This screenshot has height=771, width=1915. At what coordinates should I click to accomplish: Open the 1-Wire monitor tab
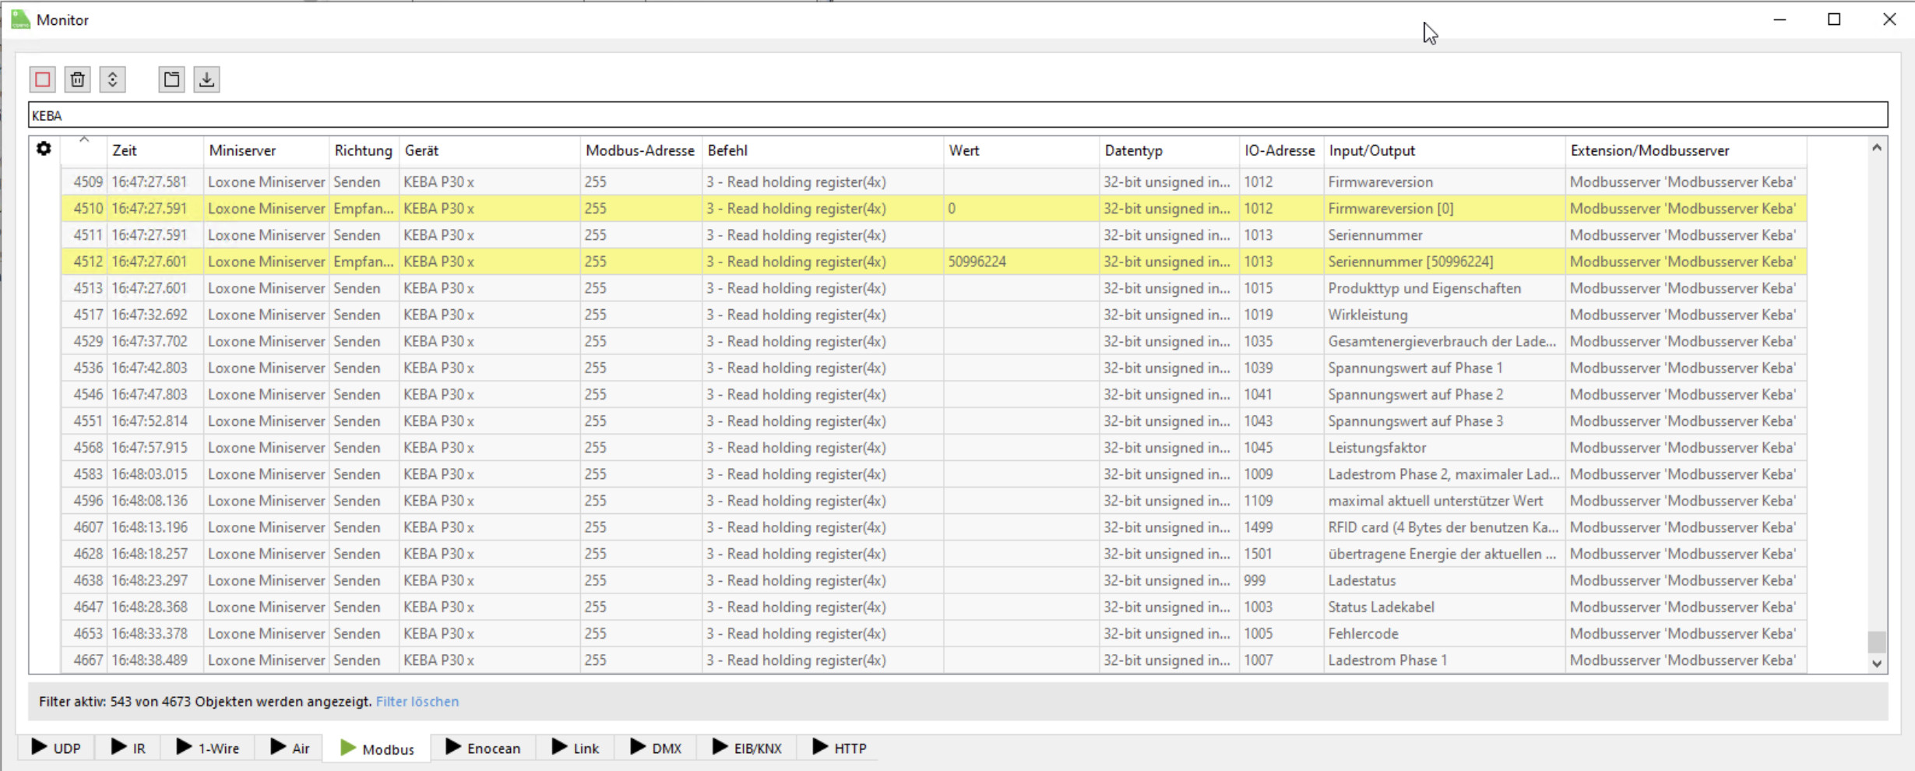click(208, 748)
